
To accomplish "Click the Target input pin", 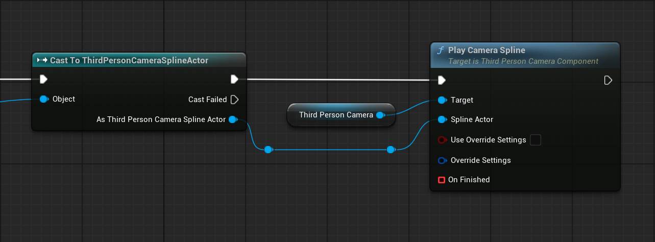I will tap(442, 100).
